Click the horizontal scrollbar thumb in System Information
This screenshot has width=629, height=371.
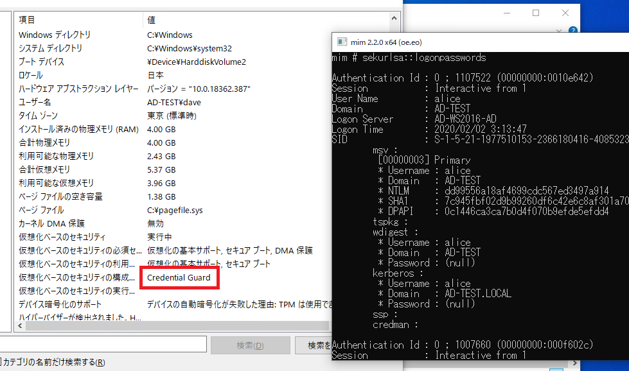click(x=177, y=325)
